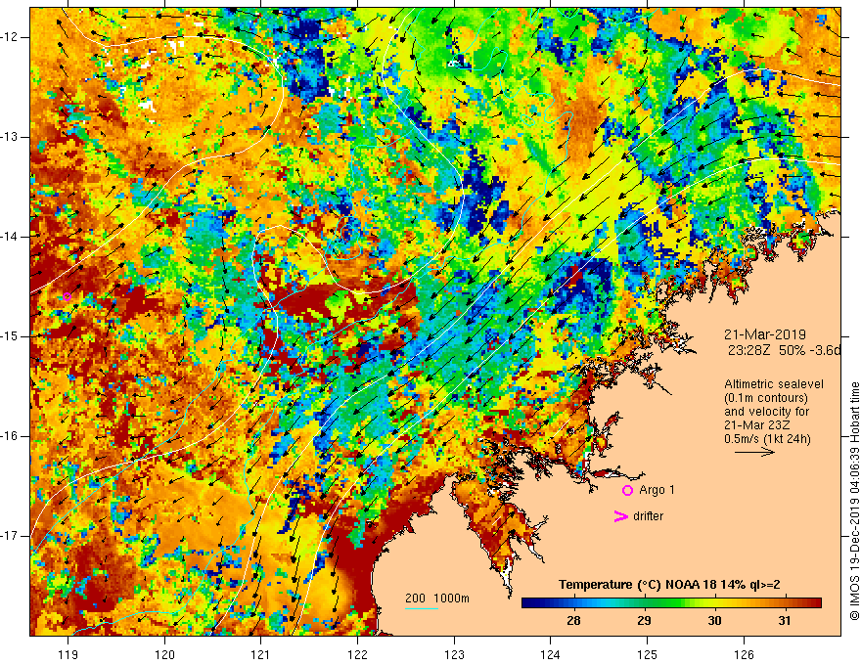Click the '23:28Z 50% -3.6d' text
The width and height of the screenshot is (861, 665).
coord(784,351)
